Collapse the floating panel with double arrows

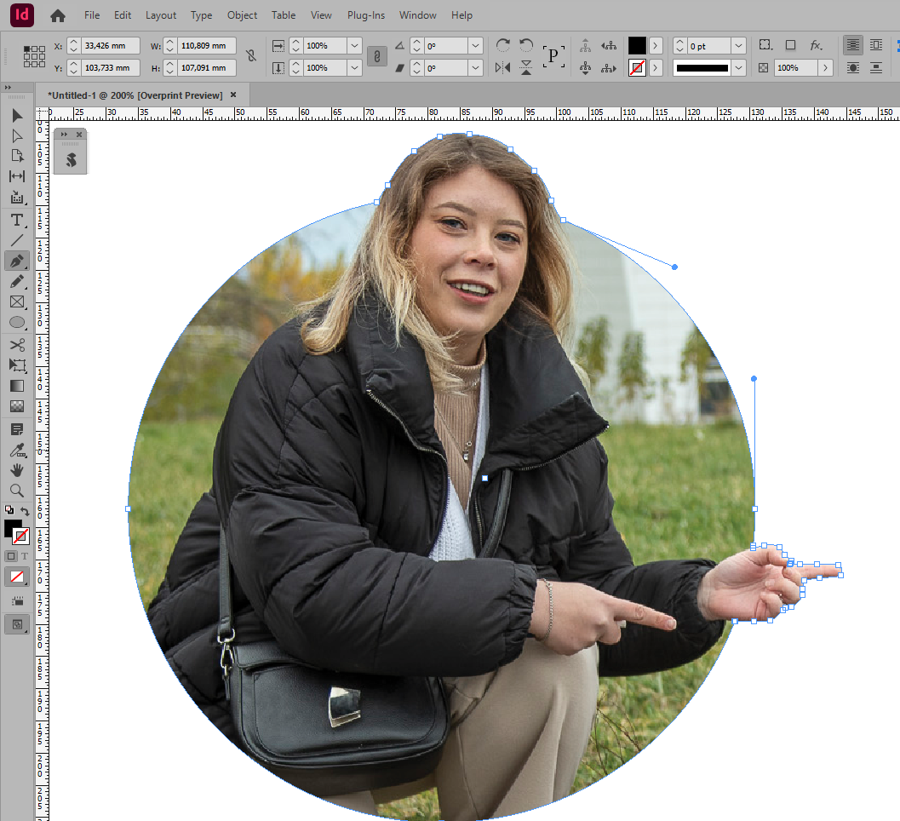[64, 135]
